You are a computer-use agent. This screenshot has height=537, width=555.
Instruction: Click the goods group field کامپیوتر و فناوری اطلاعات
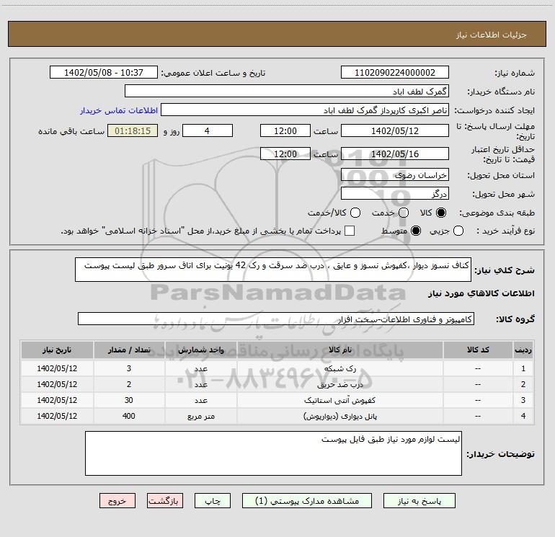pyautogui.click(x=276, y=319)
